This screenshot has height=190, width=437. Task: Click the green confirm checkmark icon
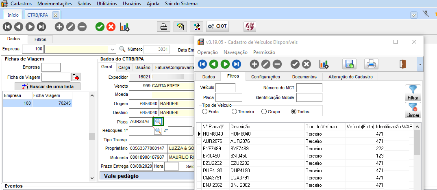100,27
